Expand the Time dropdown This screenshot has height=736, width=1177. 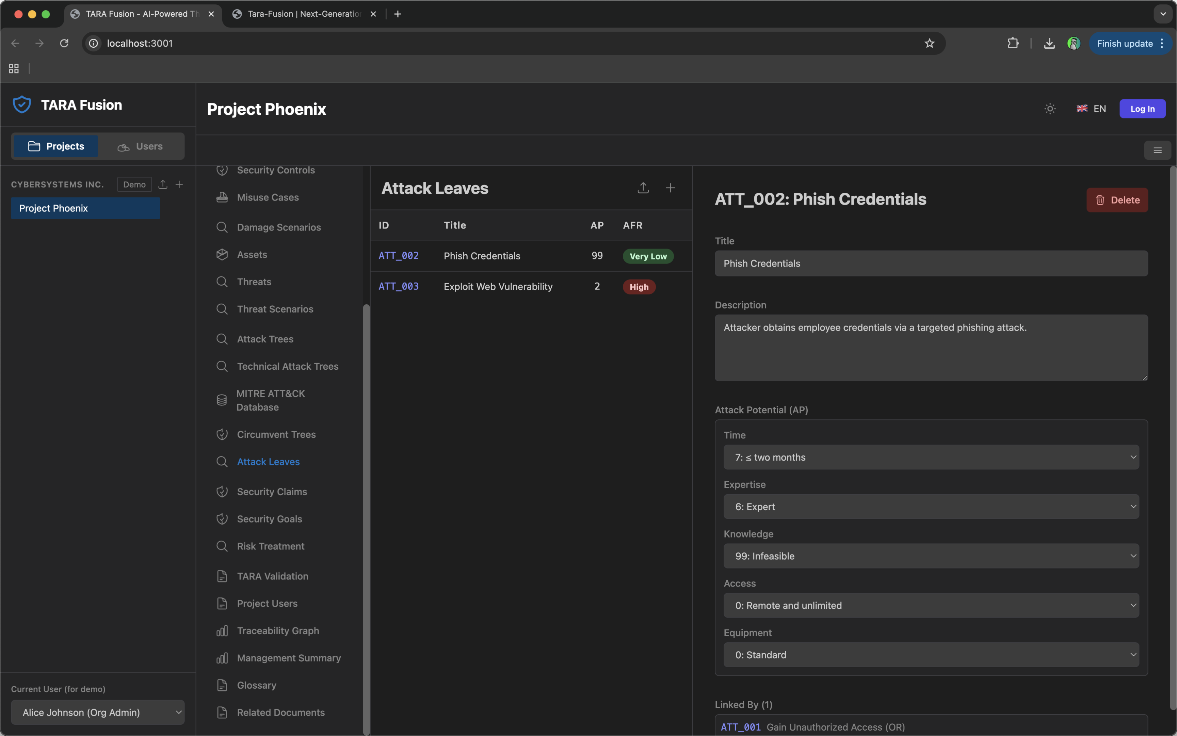[930, 457]
